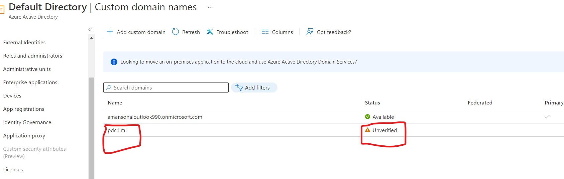Click the Name column header
Screen dimensions: 564x179
click(115, 103)
